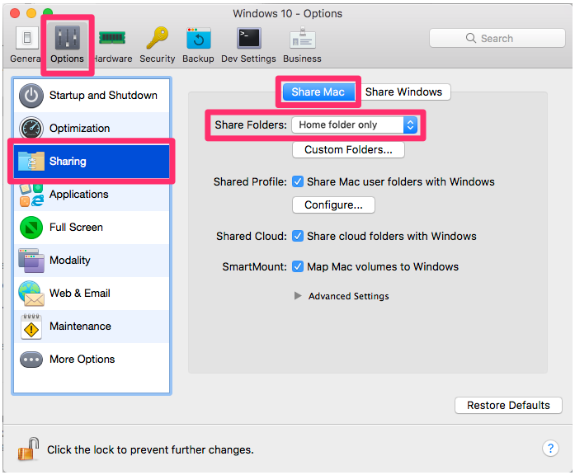Select Web & Email label in sidebar
This screenshot has width=575, height=475.
80,294
